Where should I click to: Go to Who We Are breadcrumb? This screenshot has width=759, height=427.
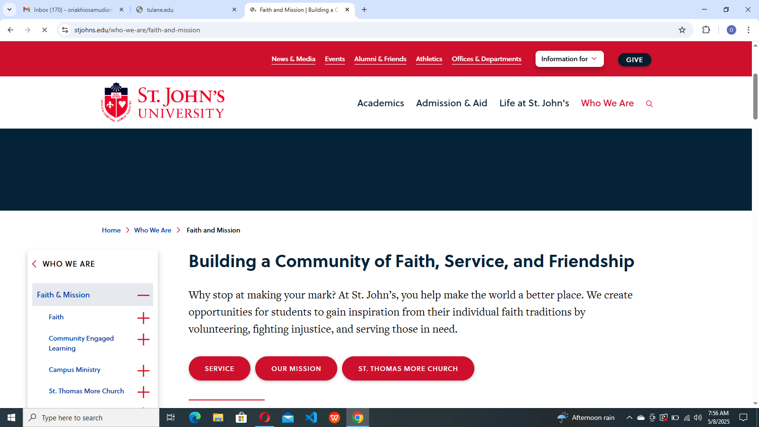[x=153, y=230]
